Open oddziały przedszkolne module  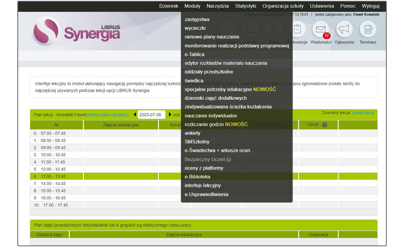click(x=209, y=72)
